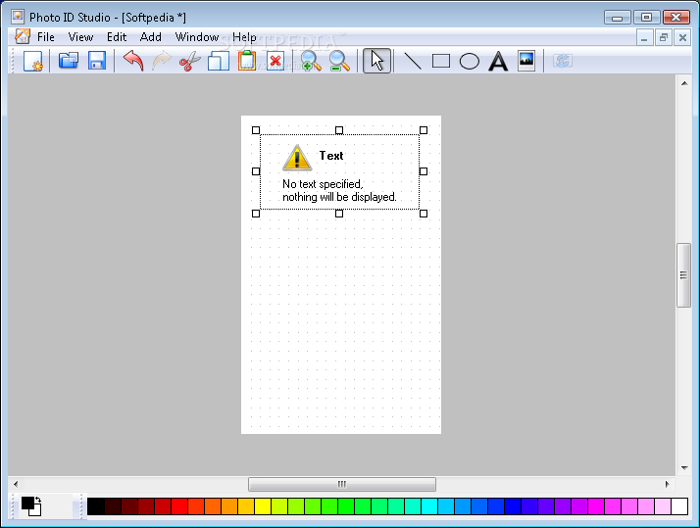The height and width of the screenshot is (528, 700).
Task: Pick the black swatch from the palette
Action: (95, 506)
